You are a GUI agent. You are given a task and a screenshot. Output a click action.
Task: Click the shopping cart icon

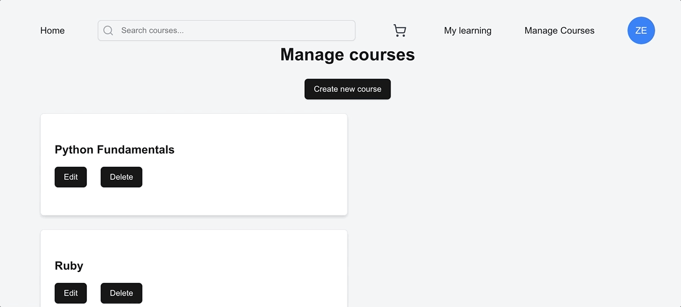click(400, 30)
